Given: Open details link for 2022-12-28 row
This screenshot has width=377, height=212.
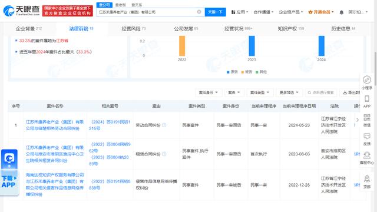Looking at the screenshot, I should [x=357, y=185].
